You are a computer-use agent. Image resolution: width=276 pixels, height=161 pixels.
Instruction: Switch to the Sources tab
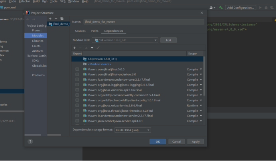[80, 31]
